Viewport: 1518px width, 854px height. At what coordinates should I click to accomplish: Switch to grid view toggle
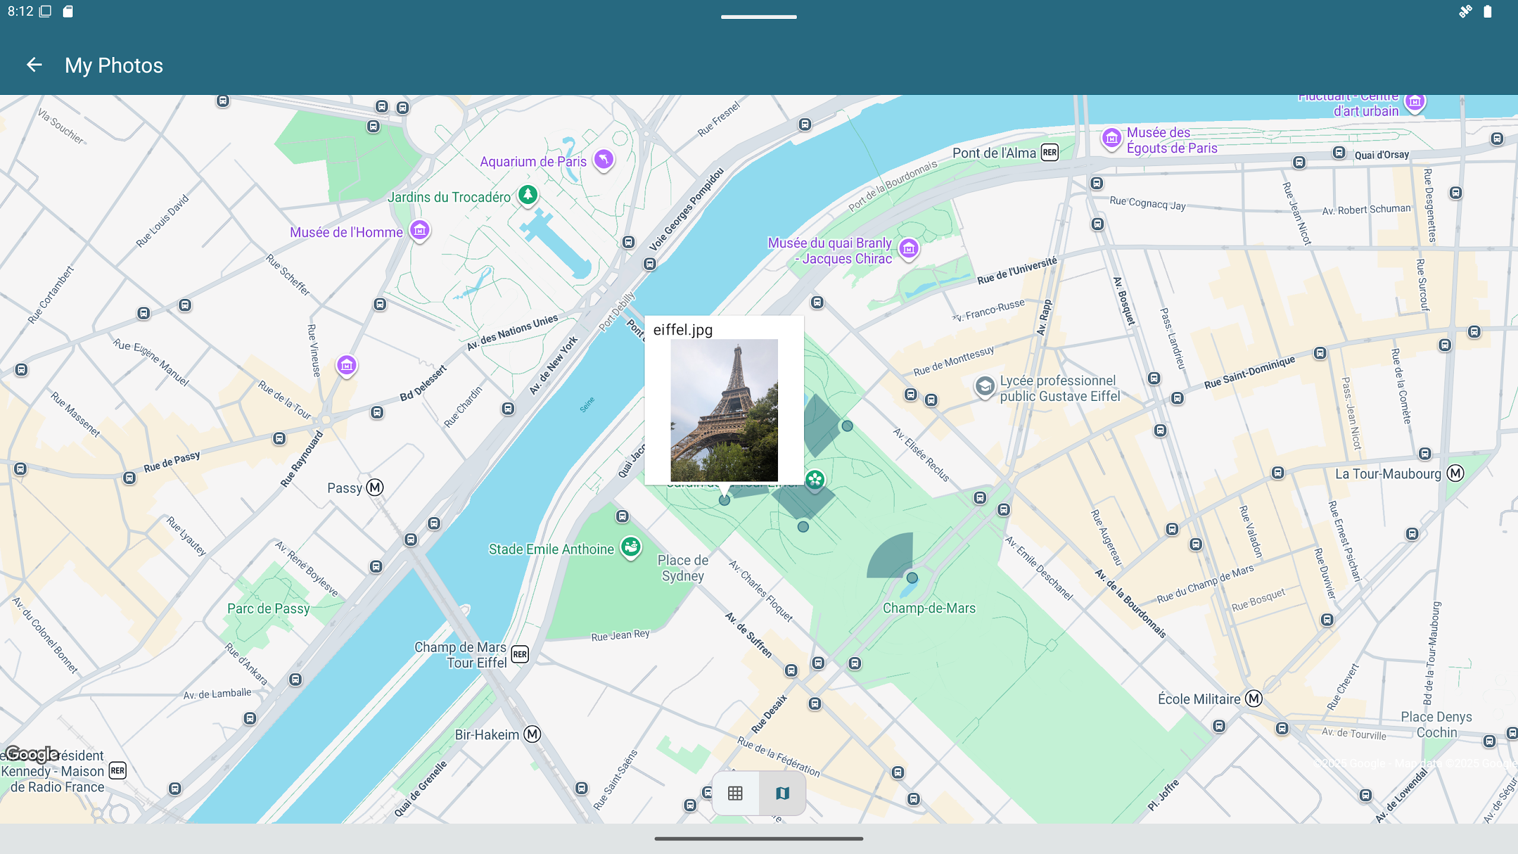tap(735, 794)
